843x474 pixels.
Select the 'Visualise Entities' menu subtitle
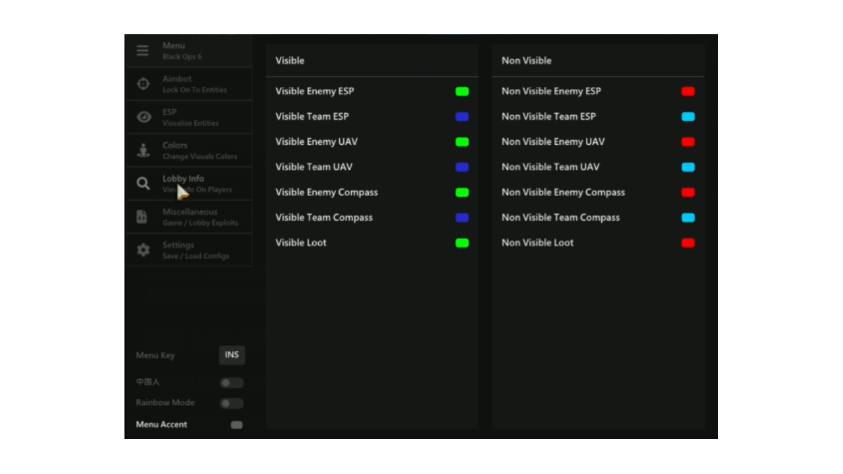coord(191,123)
